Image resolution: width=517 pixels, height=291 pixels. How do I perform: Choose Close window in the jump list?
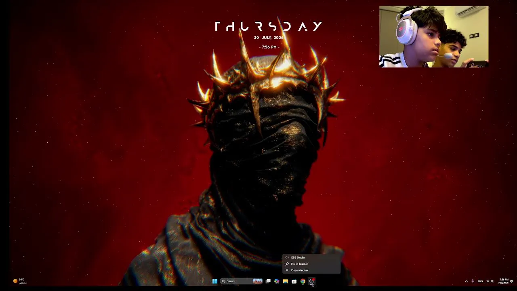point(311,270)
